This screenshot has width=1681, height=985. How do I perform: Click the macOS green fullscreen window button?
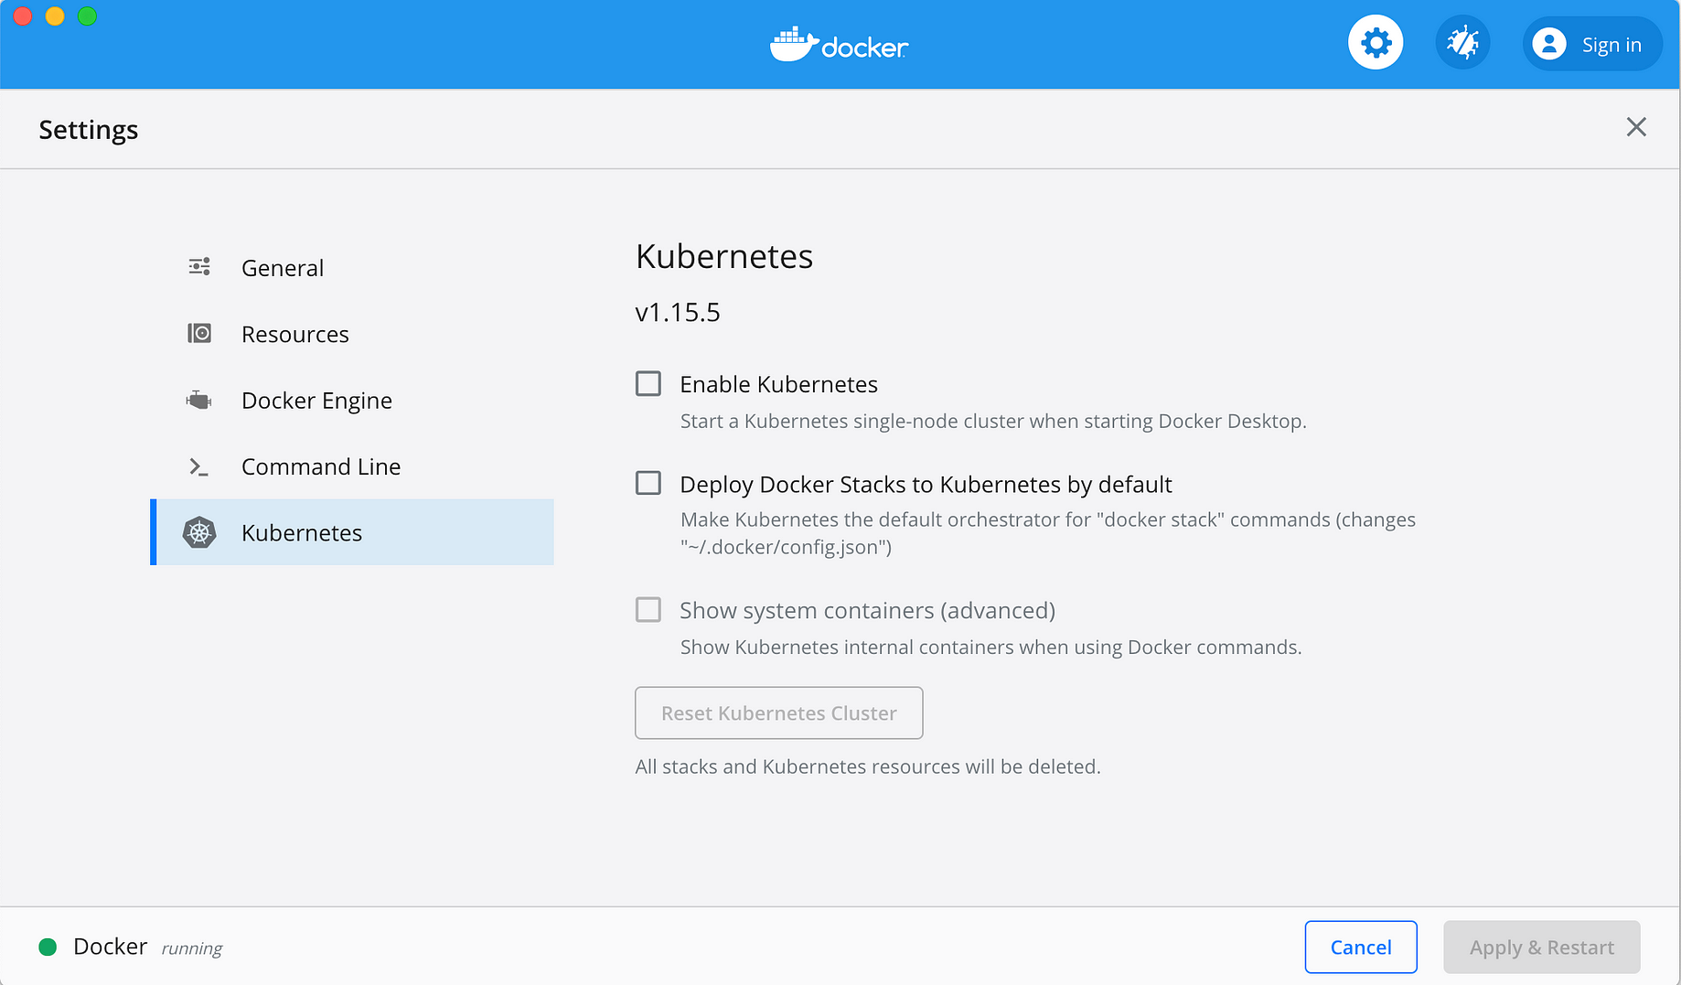(x=88, y=16)
